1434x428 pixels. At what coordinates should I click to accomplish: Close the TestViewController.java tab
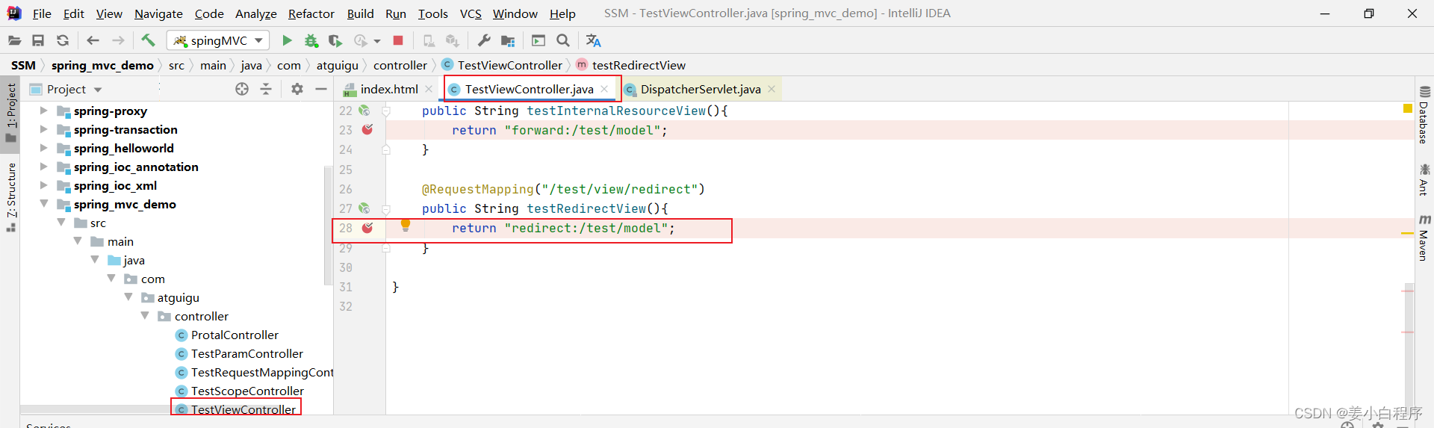[x=604, y=89]
